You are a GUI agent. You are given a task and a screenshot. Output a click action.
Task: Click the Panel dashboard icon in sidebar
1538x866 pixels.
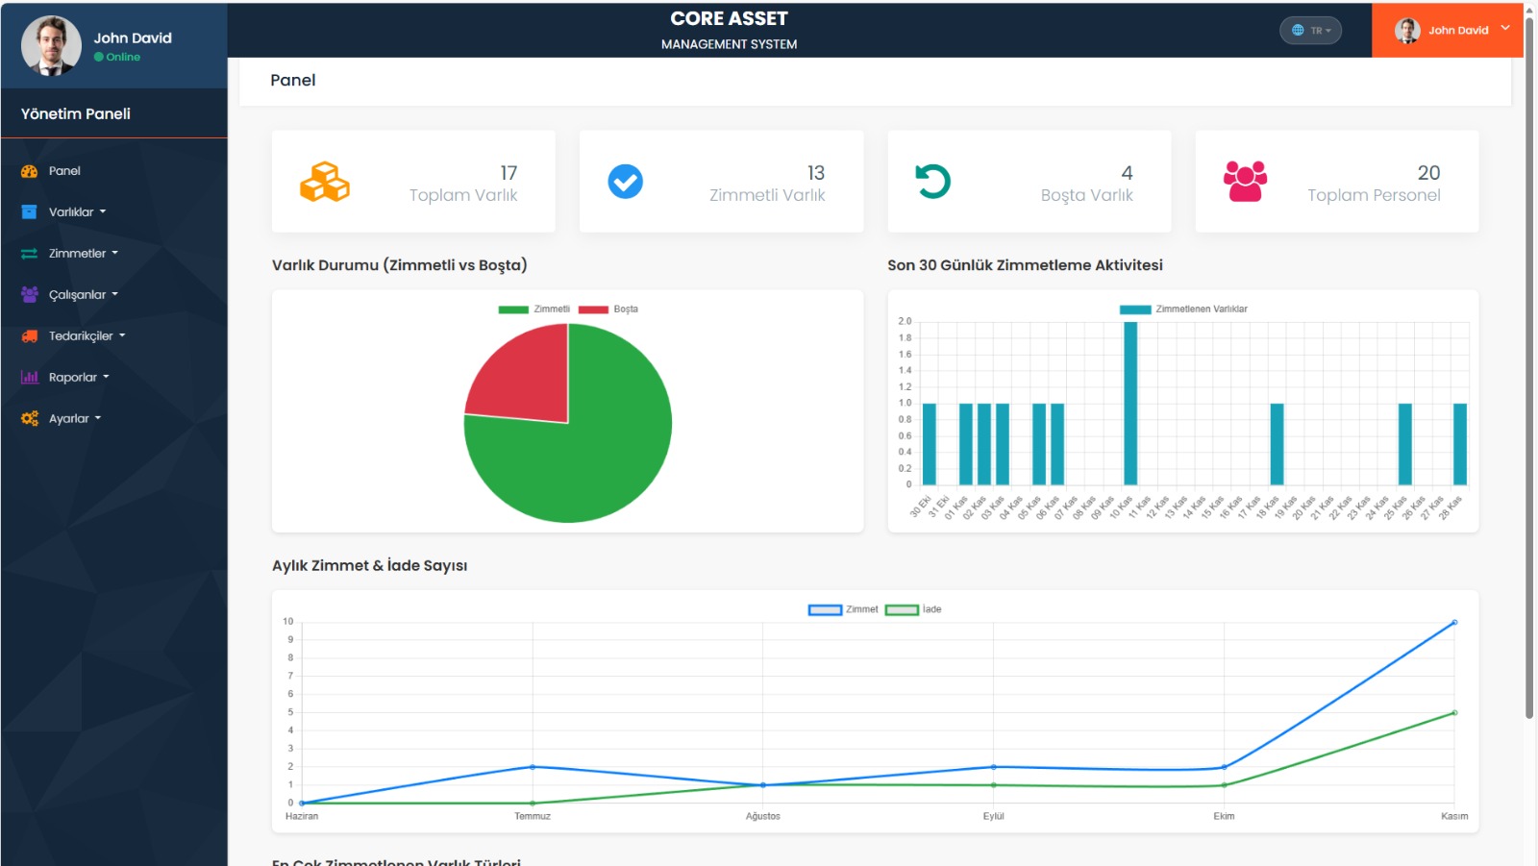click(29, 171)
